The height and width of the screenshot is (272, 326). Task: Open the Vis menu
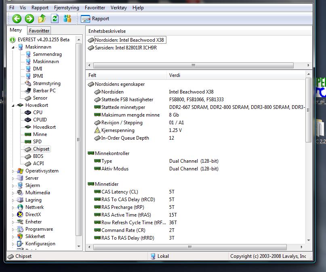point(23,8)
